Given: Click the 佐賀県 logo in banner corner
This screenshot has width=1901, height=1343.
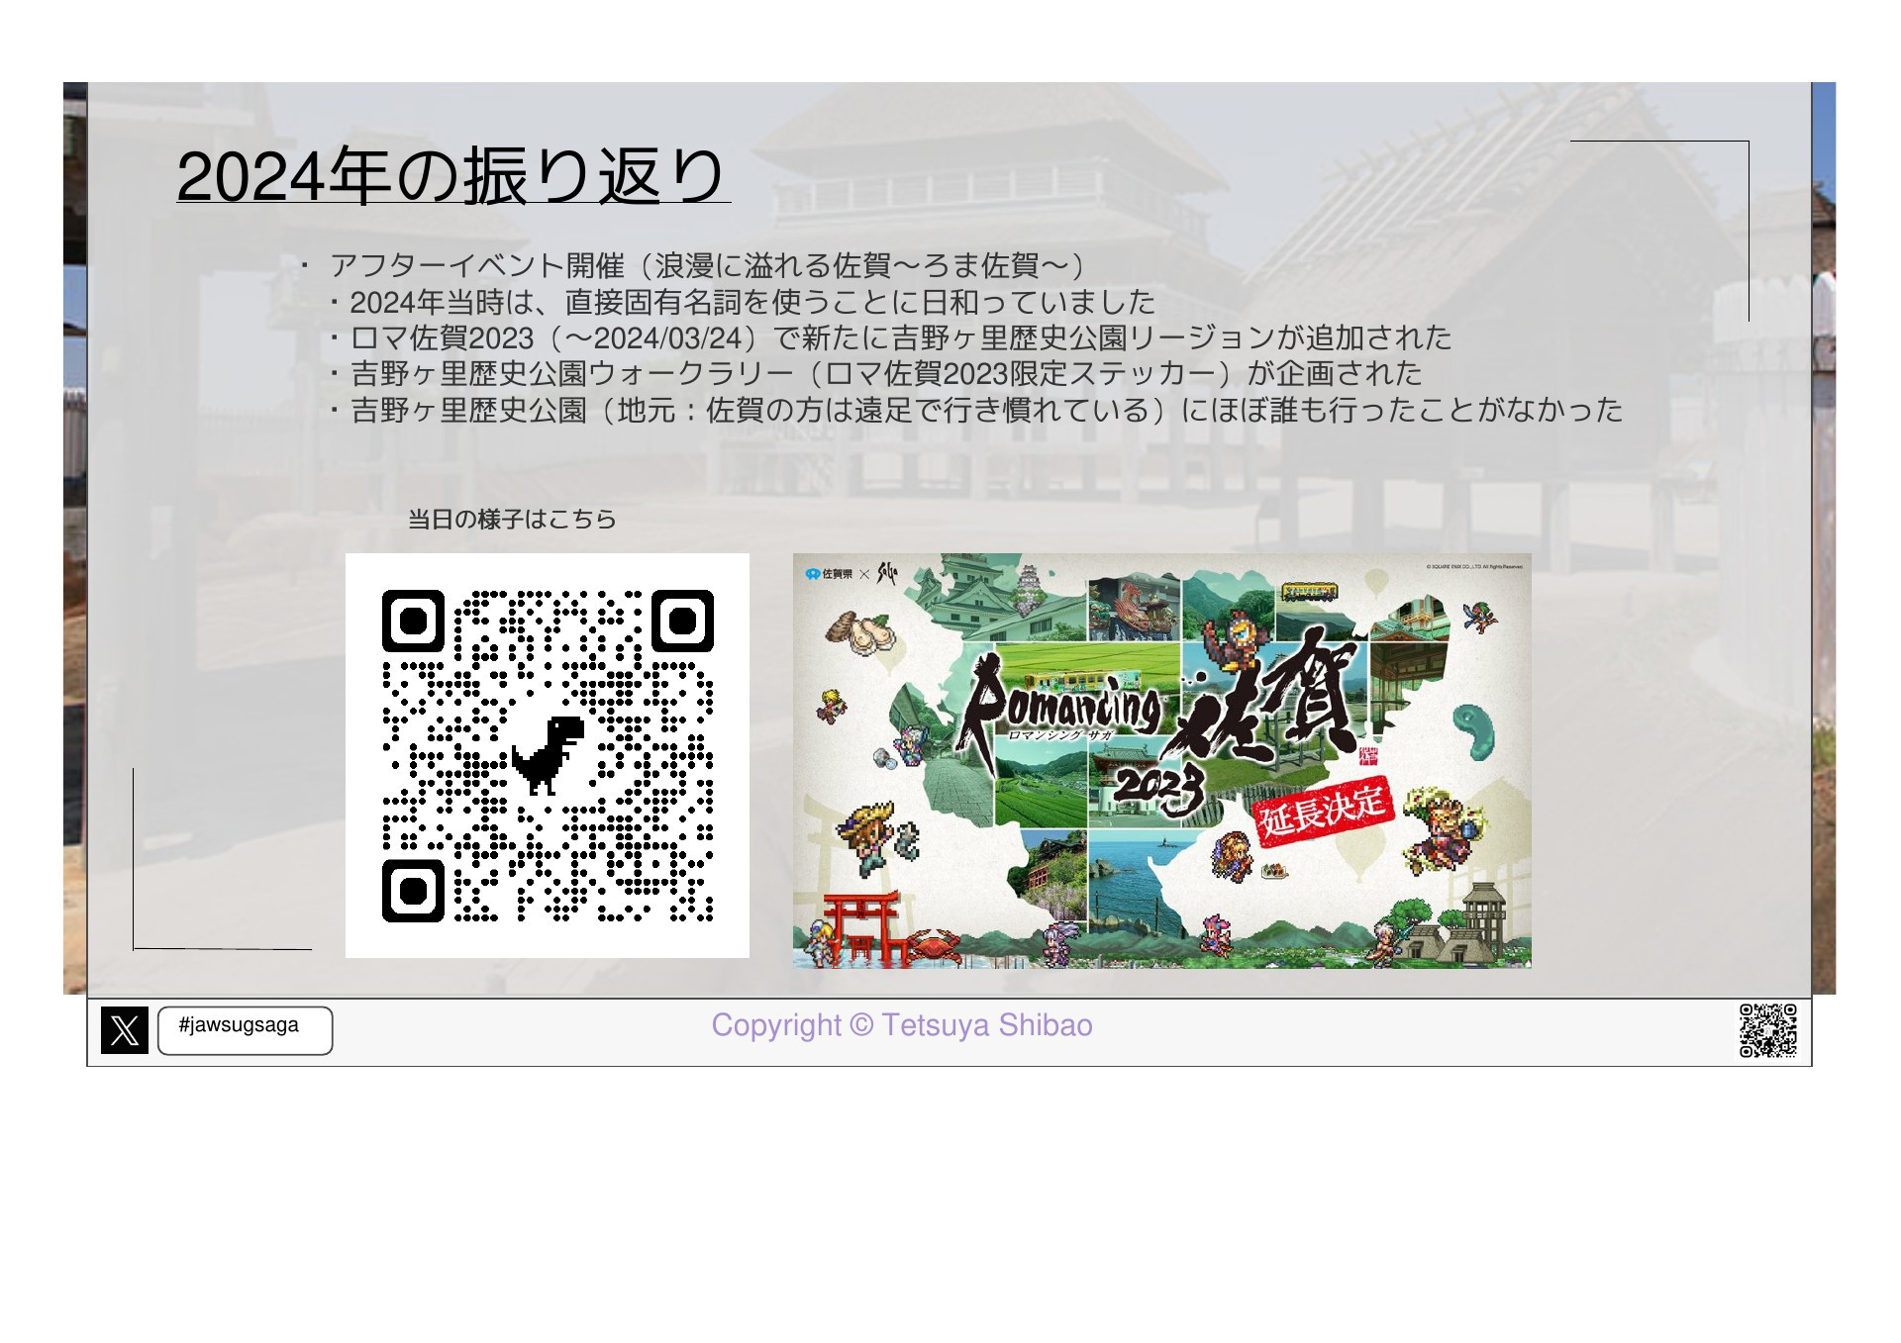Looking at the screenshot, I should click(830, 573).
